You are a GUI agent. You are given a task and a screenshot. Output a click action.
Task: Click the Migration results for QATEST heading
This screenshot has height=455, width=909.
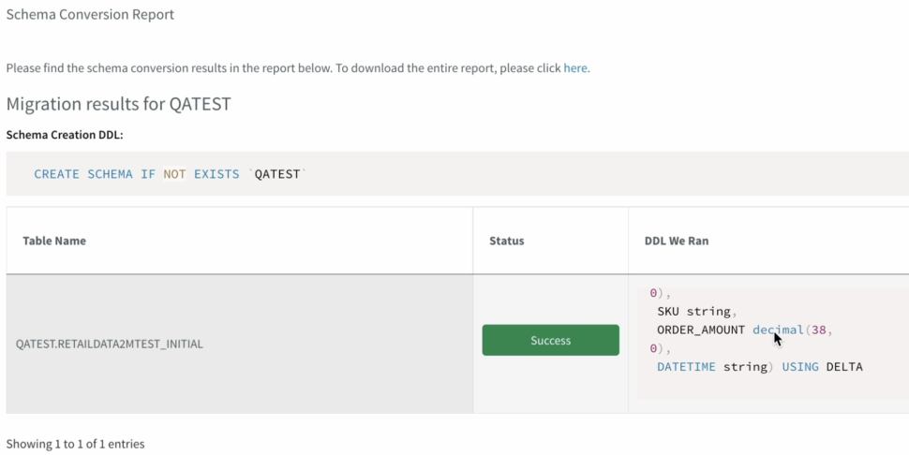click(x=118, y=104)
